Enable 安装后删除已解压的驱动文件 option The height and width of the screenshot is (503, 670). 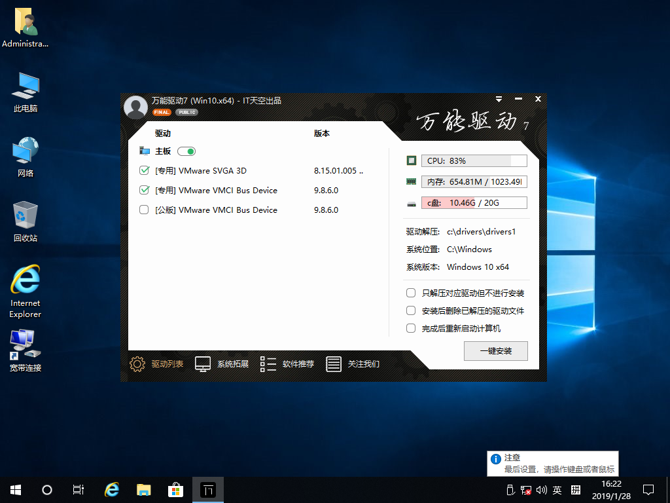click(411, 310)
